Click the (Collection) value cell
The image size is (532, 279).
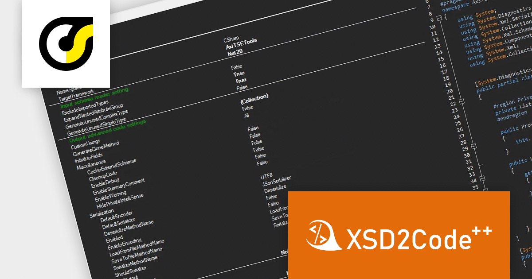pos(254,98)
